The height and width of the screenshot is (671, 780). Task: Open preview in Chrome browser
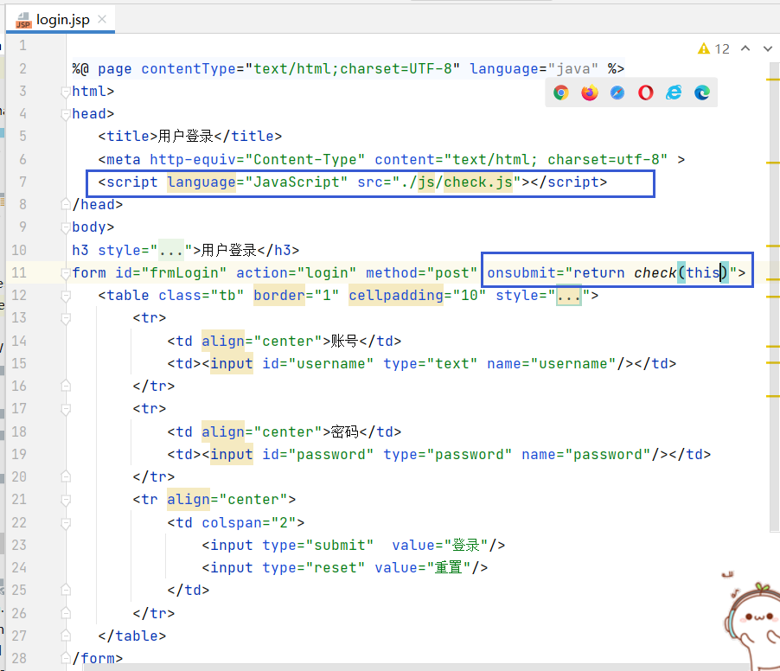[561, 93]
